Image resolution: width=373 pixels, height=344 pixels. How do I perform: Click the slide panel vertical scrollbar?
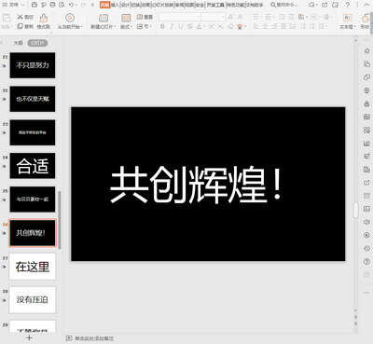[x=60, y=220]
